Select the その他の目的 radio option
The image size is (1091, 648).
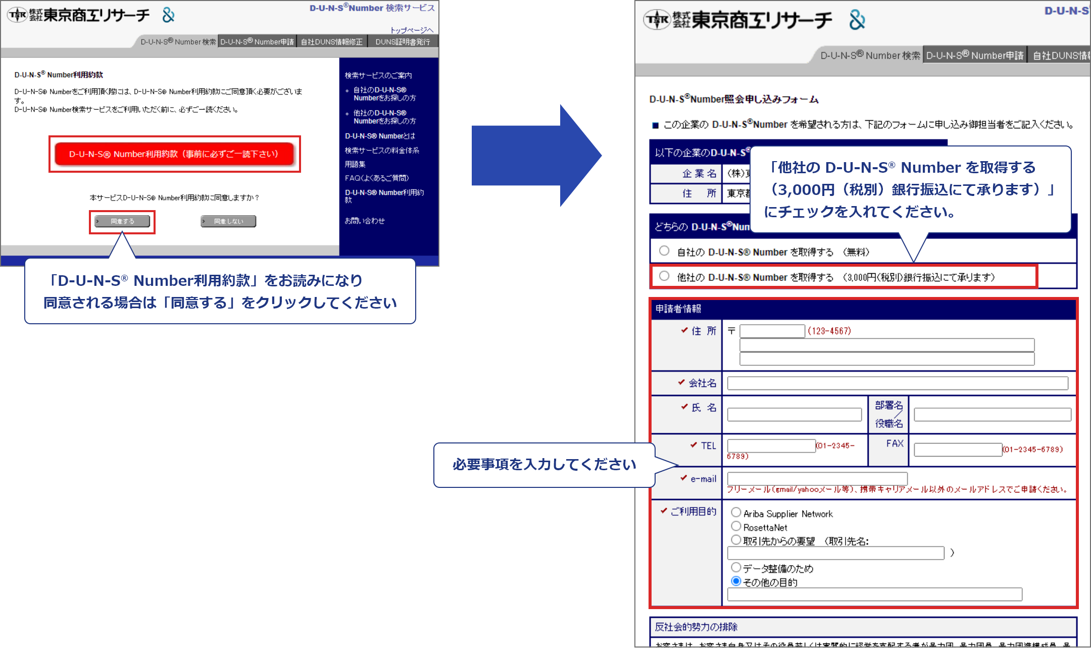point(736,581)
